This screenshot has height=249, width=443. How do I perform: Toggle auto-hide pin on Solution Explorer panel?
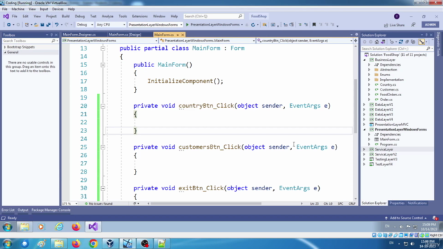point(426,35)
